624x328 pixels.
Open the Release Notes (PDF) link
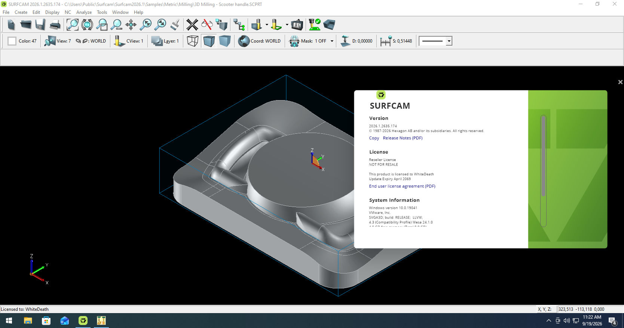(x=403, y=138)
